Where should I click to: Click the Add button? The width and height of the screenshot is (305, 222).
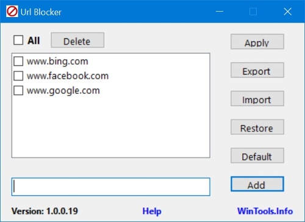pyautogui.click(x=257, y=184)
